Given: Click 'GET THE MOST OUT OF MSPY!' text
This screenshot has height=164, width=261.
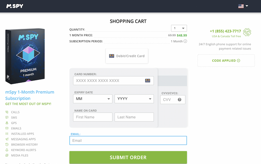Looking at the screenshot, I should pyautogui.click(x=28, y=104).
